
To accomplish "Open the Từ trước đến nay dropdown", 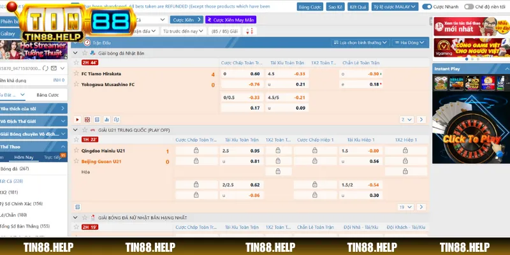I will pos(184,31).
